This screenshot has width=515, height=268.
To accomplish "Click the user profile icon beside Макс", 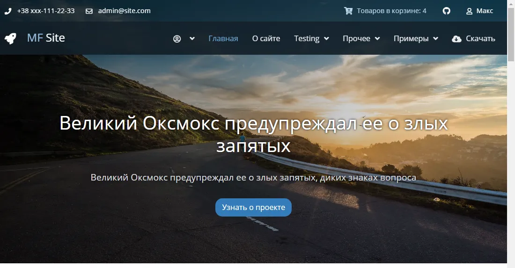I will click(469, 11).
